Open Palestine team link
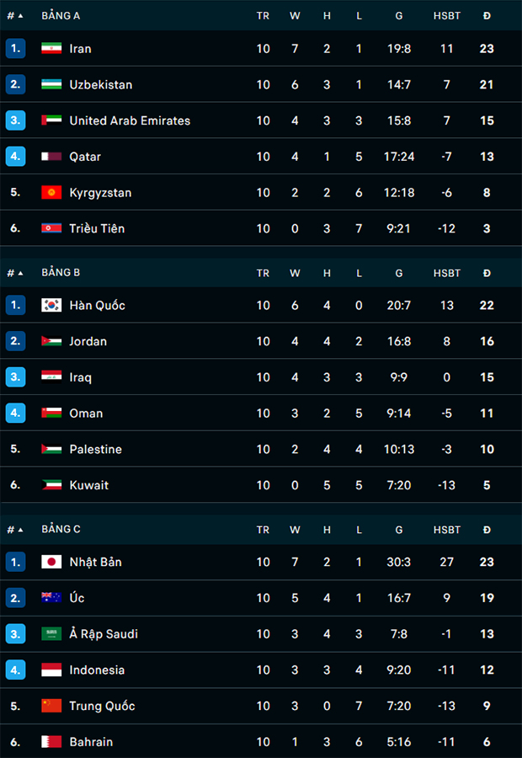 tap(96, 449)
